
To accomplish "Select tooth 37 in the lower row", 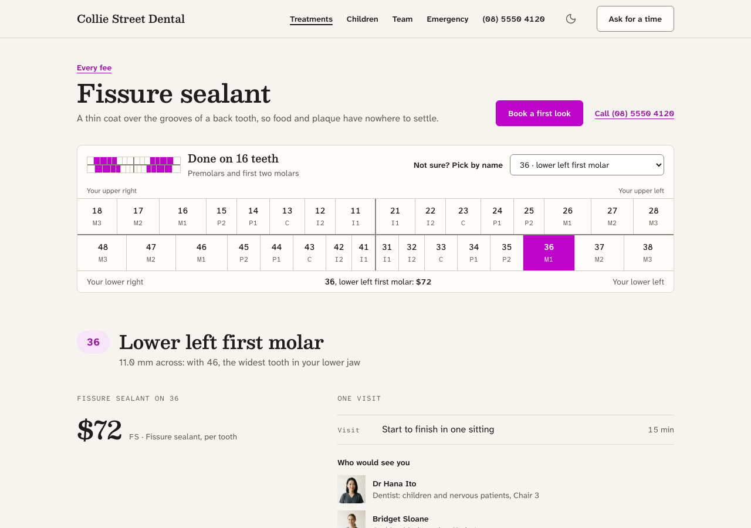I will 600,253.
